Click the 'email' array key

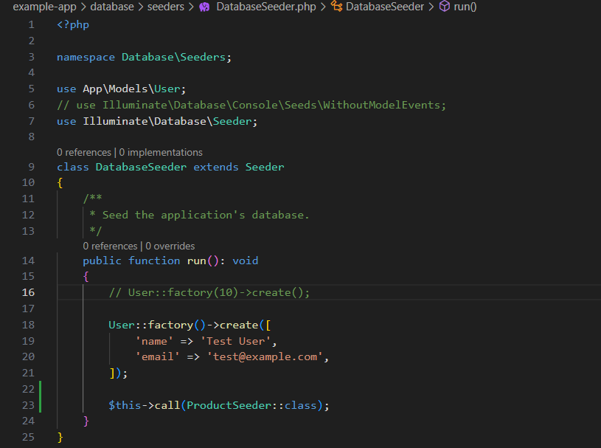click(x=158, y=356)
